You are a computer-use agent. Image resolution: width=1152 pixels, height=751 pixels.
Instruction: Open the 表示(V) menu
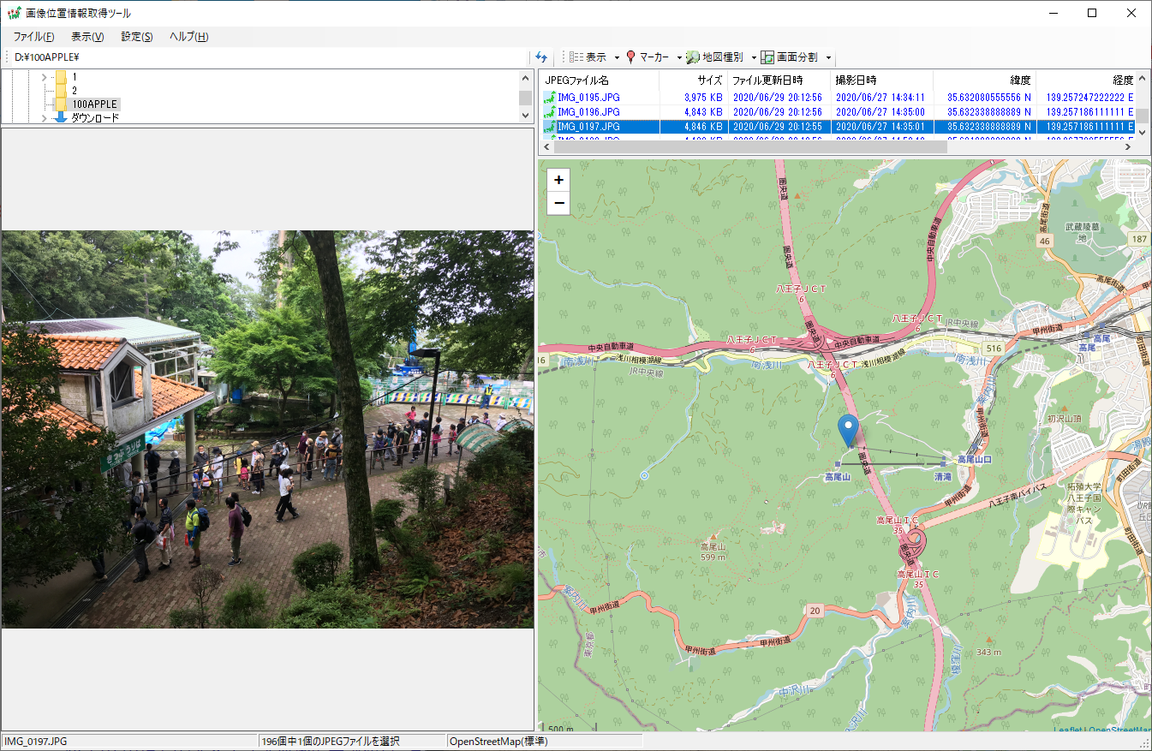pyautogui.click(x=87, y=37)
